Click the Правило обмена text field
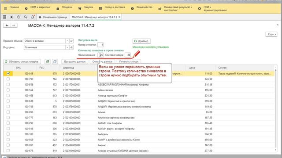The height and width of the screenshot is (158, 282). 45,41
